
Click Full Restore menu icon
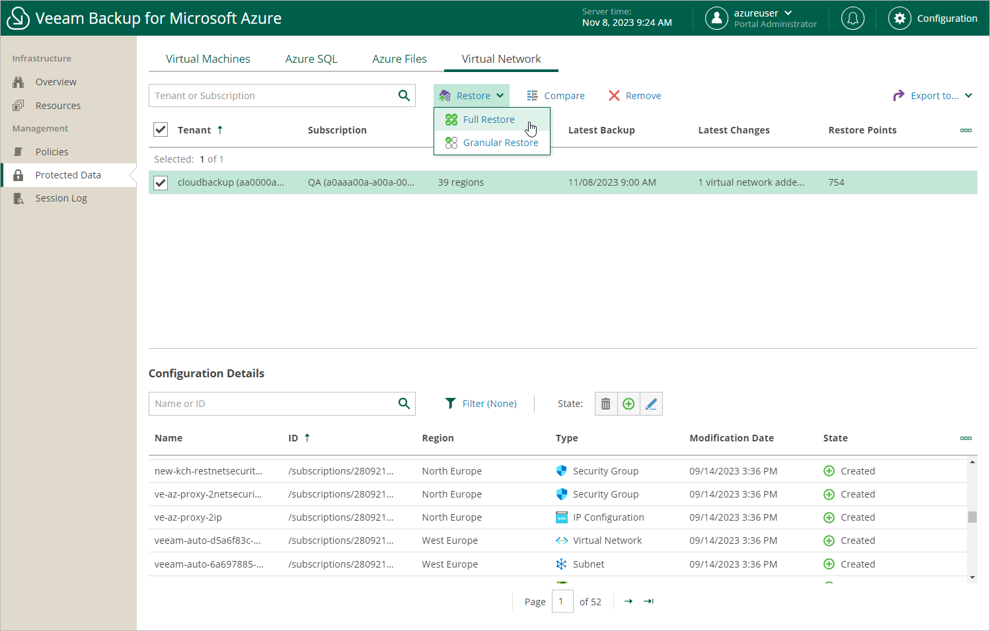point(451,120)
